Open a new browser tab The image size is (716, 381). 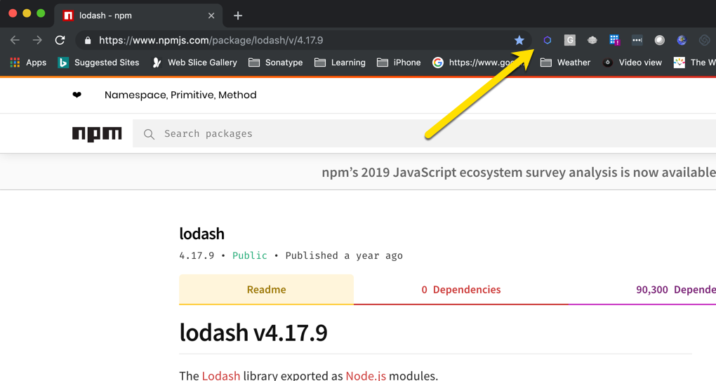[238, 15]
